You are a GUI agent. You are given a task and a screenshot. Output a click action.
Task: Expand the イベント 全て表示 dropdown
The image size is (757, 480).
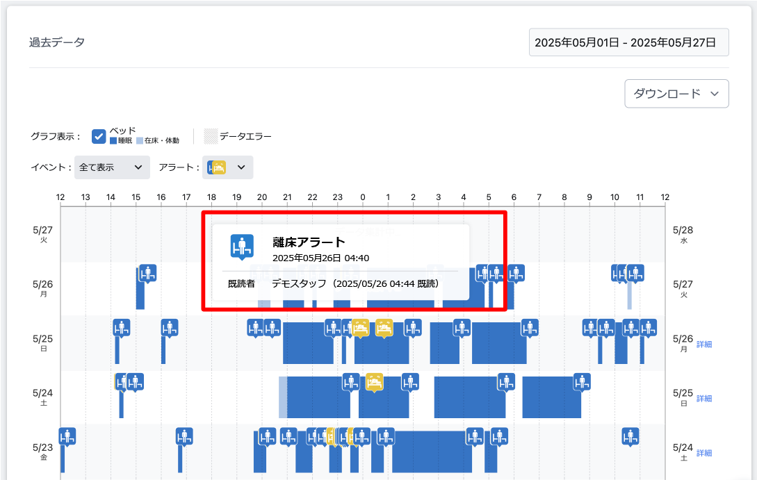tap(112, 167)
